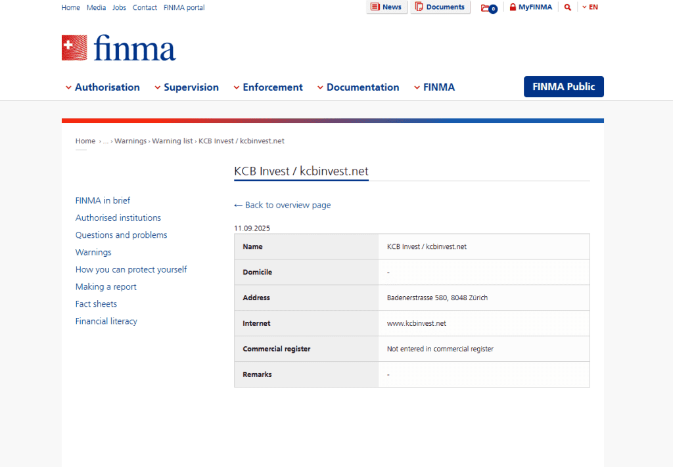Open the FINMA portal link
This screenshot has width=673, height=467.
point(184,8)
